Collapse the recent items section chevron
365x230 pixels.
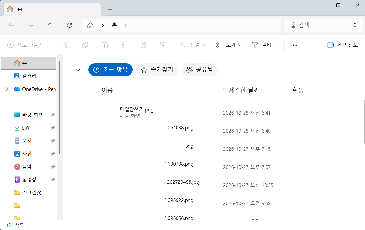(78, 70)
